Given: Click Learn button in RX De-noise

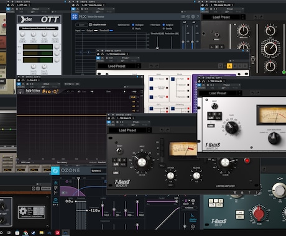Looking at the screenshot, I should [81, 25].
